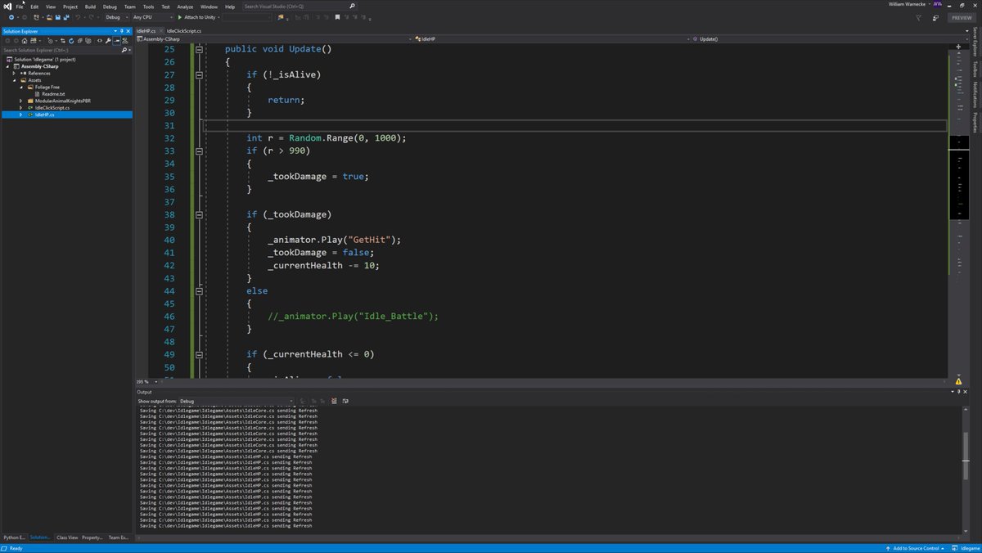Click the feedback icon near the user name
This screenshot has width=982, height=553.
tap(935, 17)
